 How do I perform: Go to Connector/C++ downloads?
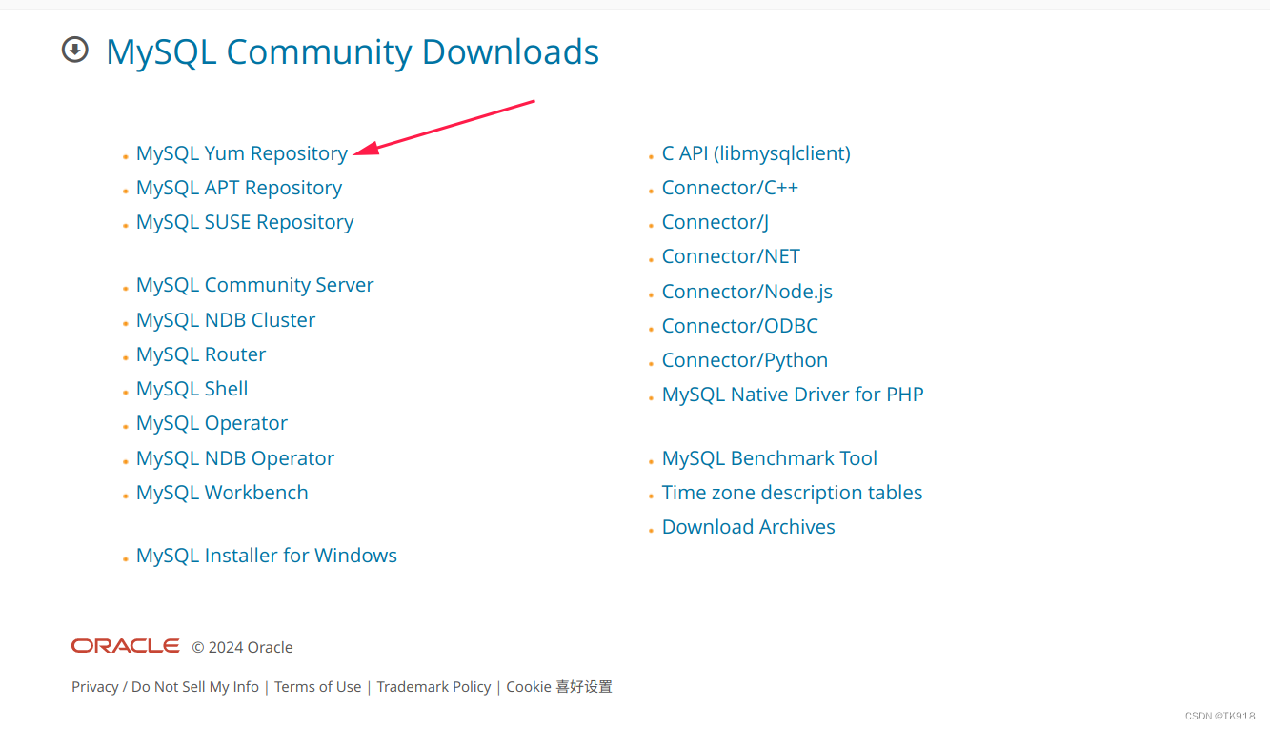[731, 188]
